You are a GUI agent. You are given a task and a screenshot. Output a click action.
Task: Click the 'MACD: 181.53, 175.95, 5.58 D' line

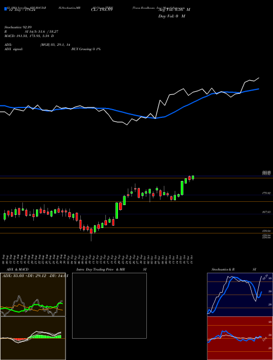click(29, 36)
